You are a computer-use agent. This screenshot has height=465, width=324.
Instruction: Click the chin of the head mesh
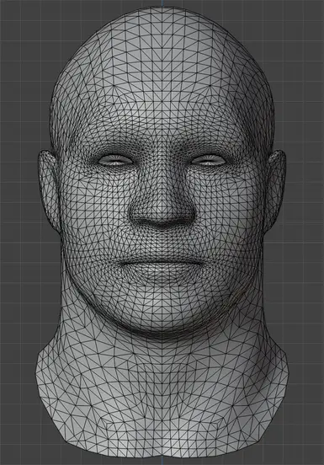(162, 314)
